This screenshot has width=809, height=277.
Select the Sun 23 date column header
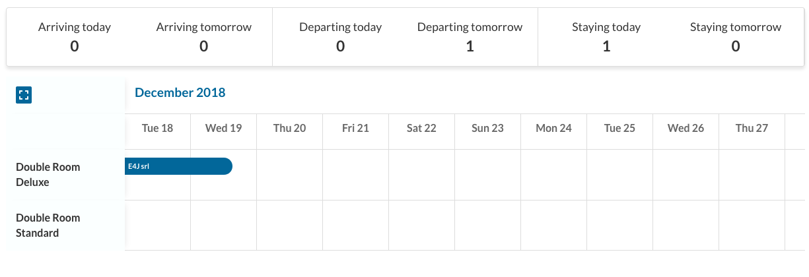click(x=487, y=128)
